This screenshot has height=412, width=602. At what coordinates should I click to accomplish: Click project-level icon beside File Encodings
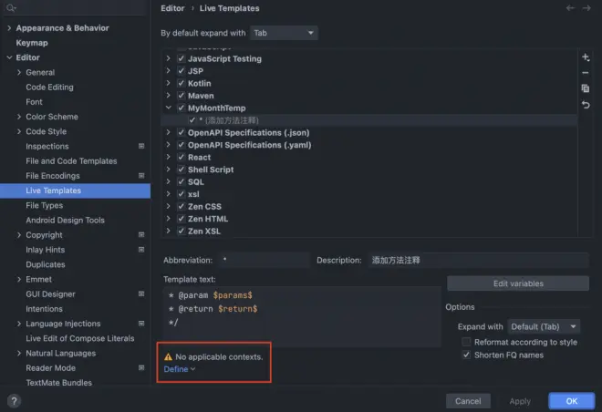tap(141, 176)
